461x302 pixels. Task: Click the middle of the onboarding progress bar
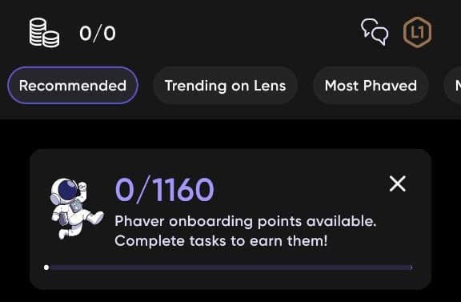point(228,268)
